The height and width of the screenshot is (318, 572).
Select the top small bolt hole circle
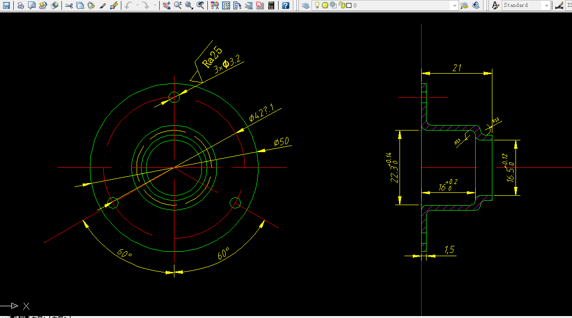pyautogui.click(x=174, y=97)
